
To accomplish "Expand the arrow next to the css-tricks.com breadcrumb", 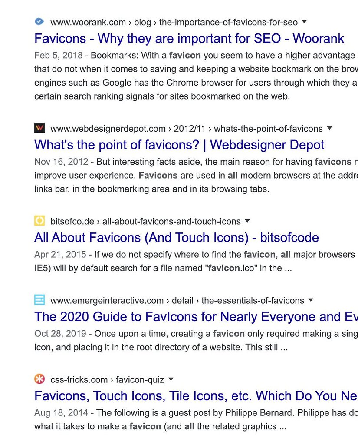I will click(171, 379).
